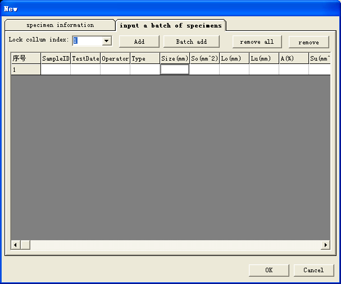This screenshot has height=284, width=341.
Task: Click the remove button
Action: click(308, 42)
